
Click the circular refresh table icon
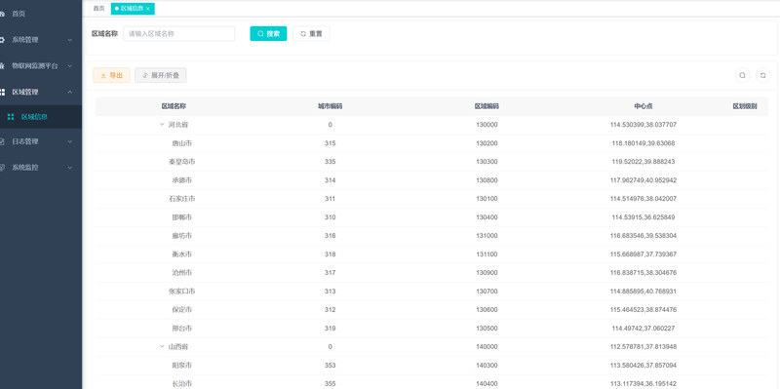(763, 76)
